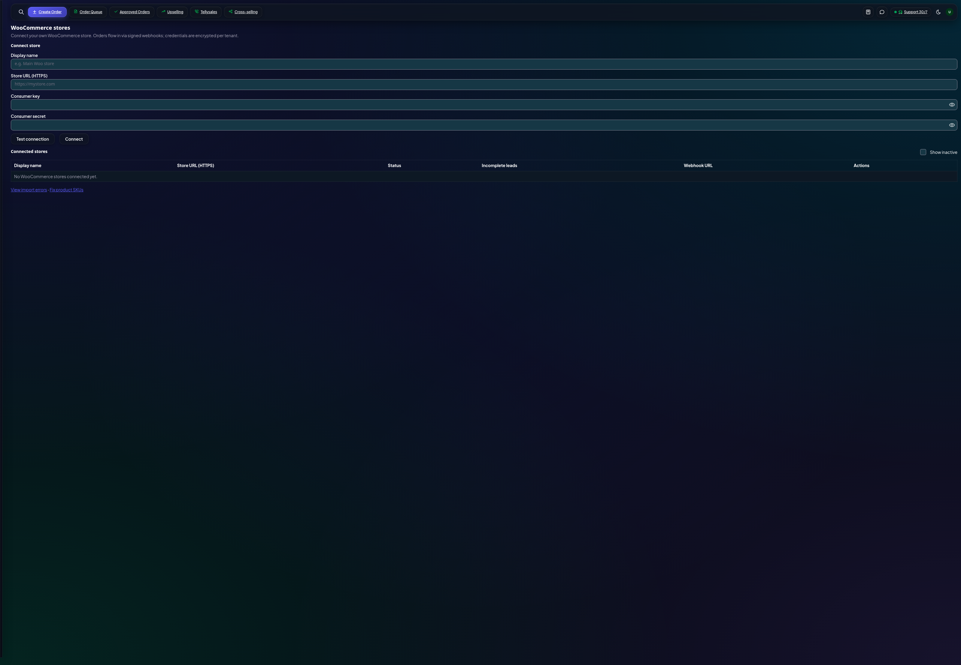
Task: Open the Upselling section
Action: pos(172,12)
